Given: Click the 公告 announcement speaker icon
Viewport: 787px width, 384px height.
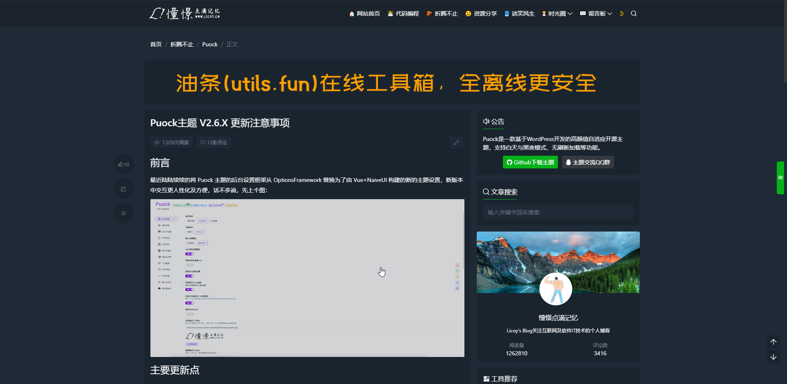Looking at the screenshot, I should point(486,121).
